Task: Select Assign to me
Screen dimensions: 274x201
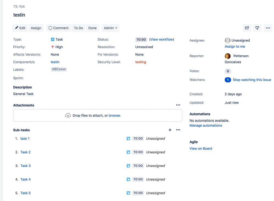Action: [x=235, y=46]
